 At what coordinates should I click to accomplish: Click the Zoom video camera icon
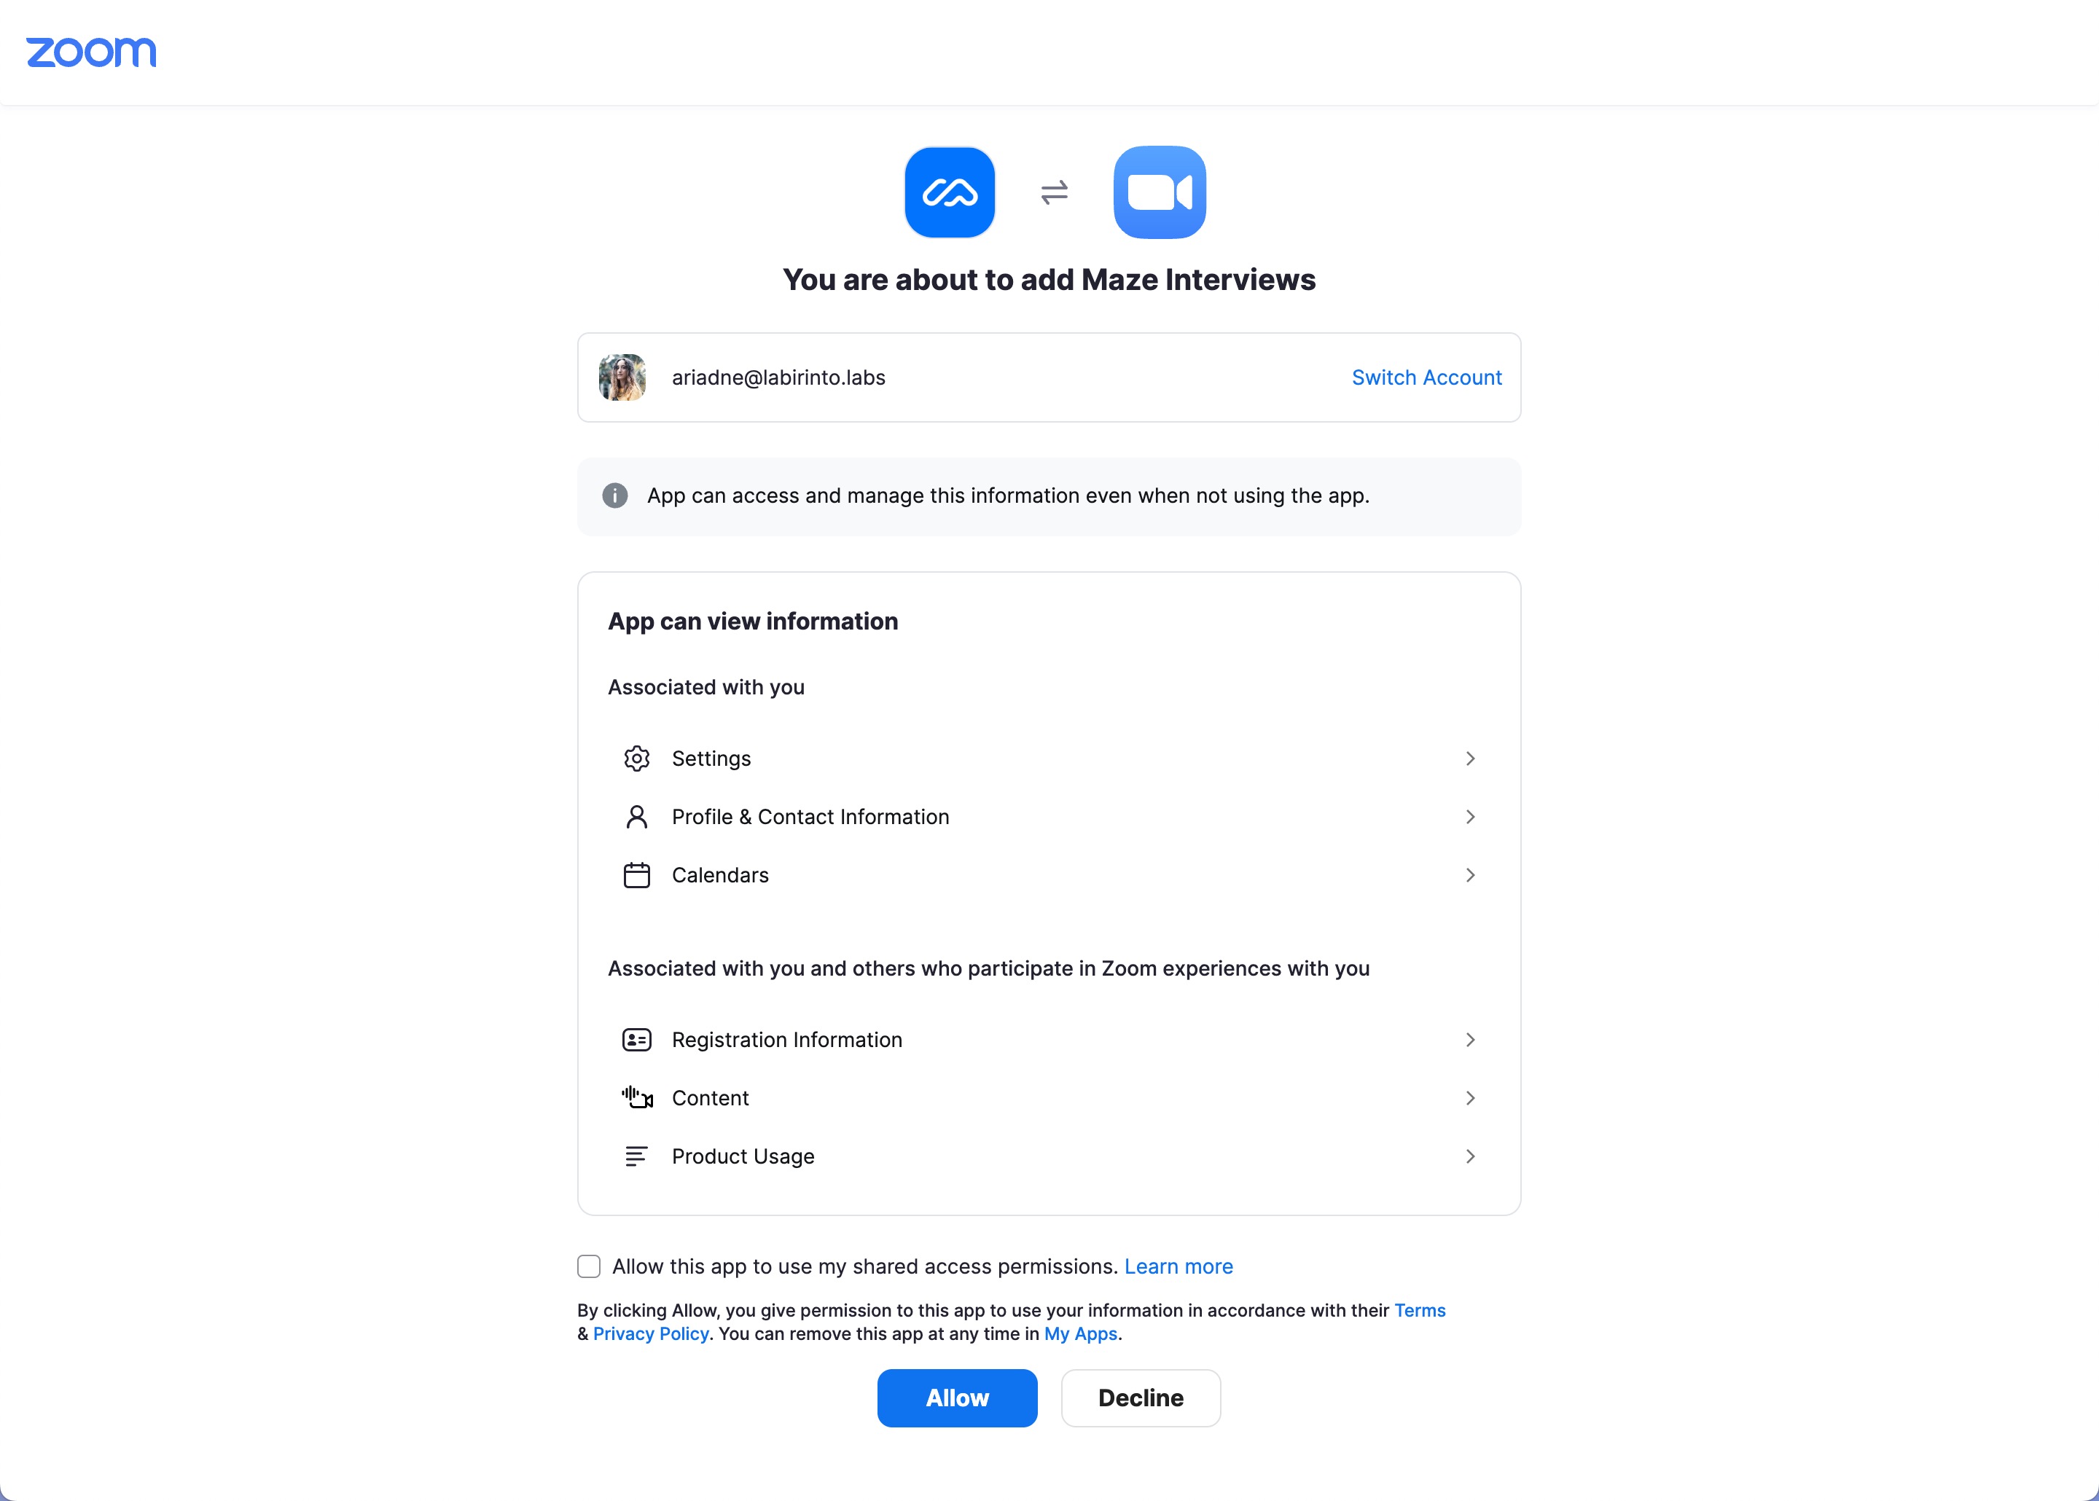click(1160, 192)
